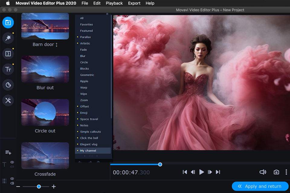Select the Blur out transition thumbnail
The width and height of the screenshot is (290, 193).
[45, 69]
